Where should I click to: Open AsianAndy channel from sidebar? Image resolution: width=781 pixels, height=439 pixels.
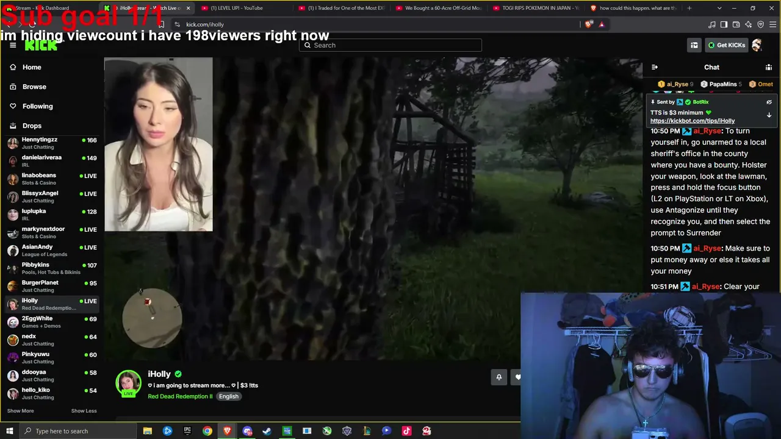tap(52, 250)
